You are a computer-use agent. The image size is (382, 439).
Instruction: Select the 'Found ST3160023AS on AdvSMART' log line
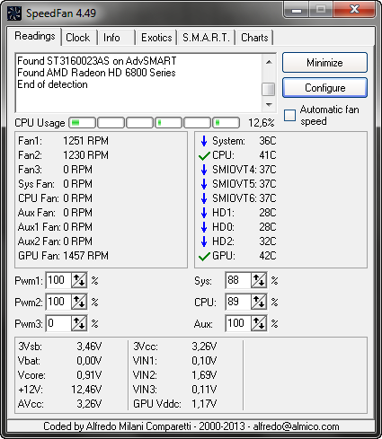[97, 61]
